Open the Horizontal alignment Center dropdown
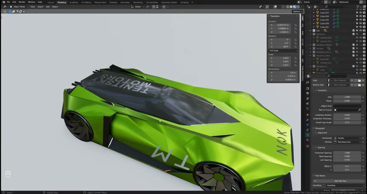The width and height of the screenshot is (367, 194). (x=348, y=138)
